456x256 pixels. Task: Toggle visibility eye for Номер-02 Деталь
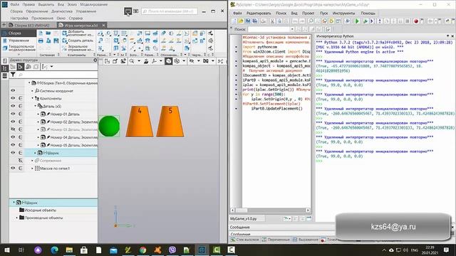(x=13, y=122)
